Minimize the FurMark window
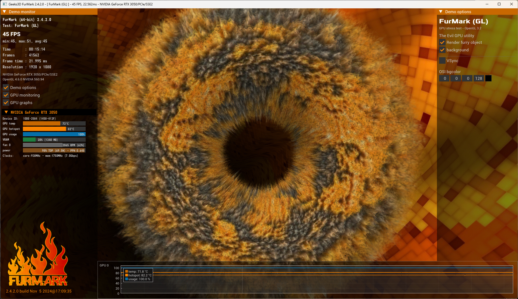 point(487,4)
